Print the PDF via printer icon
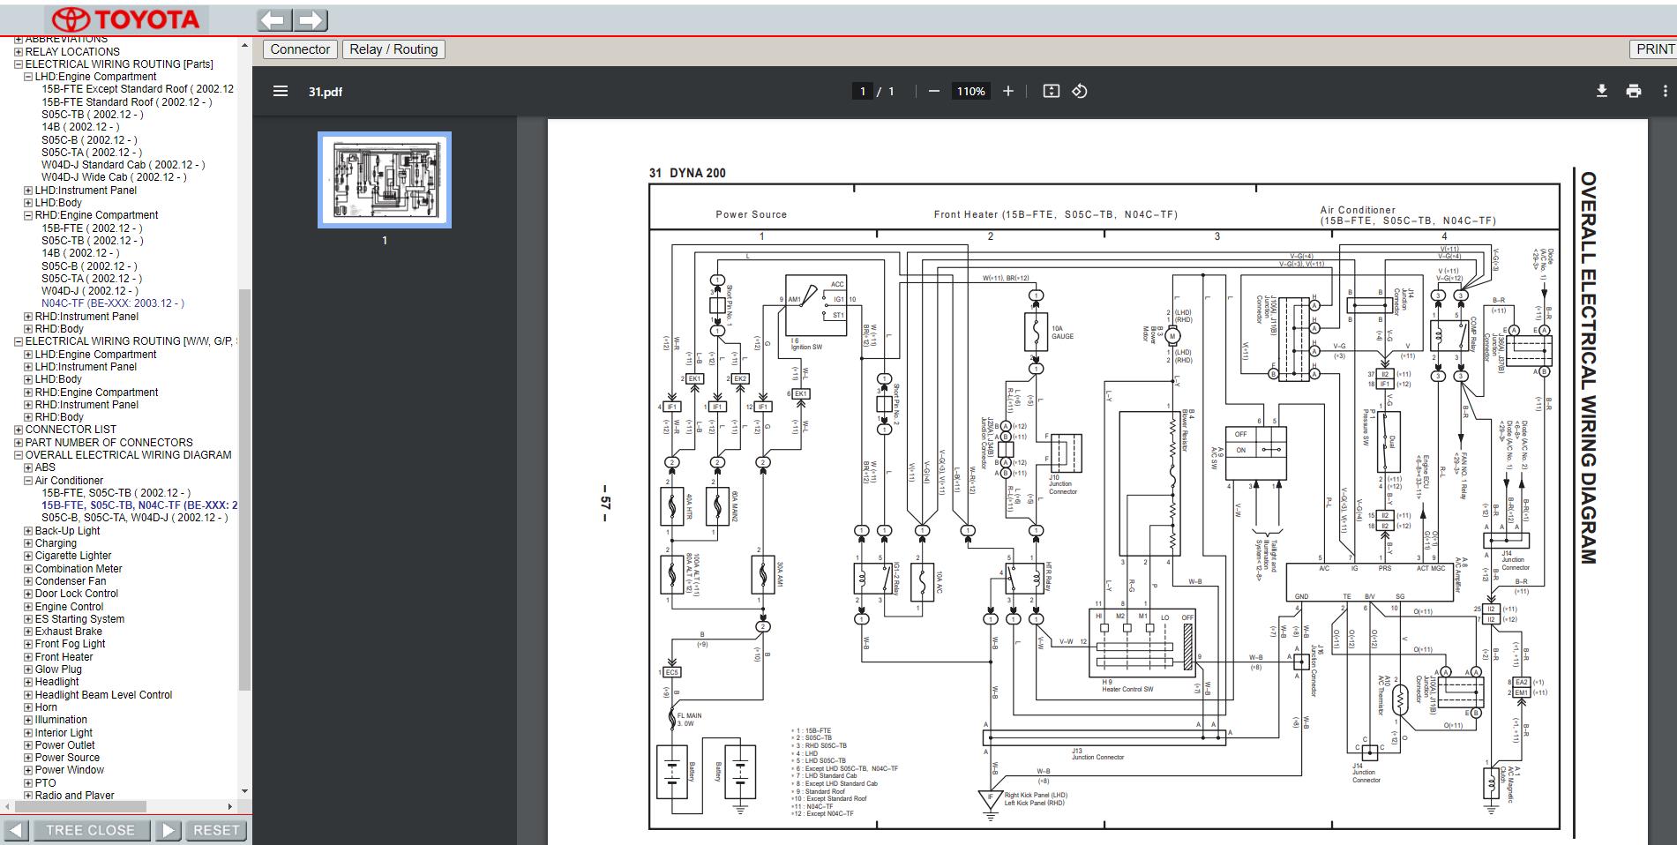 tap(1634, 91)
